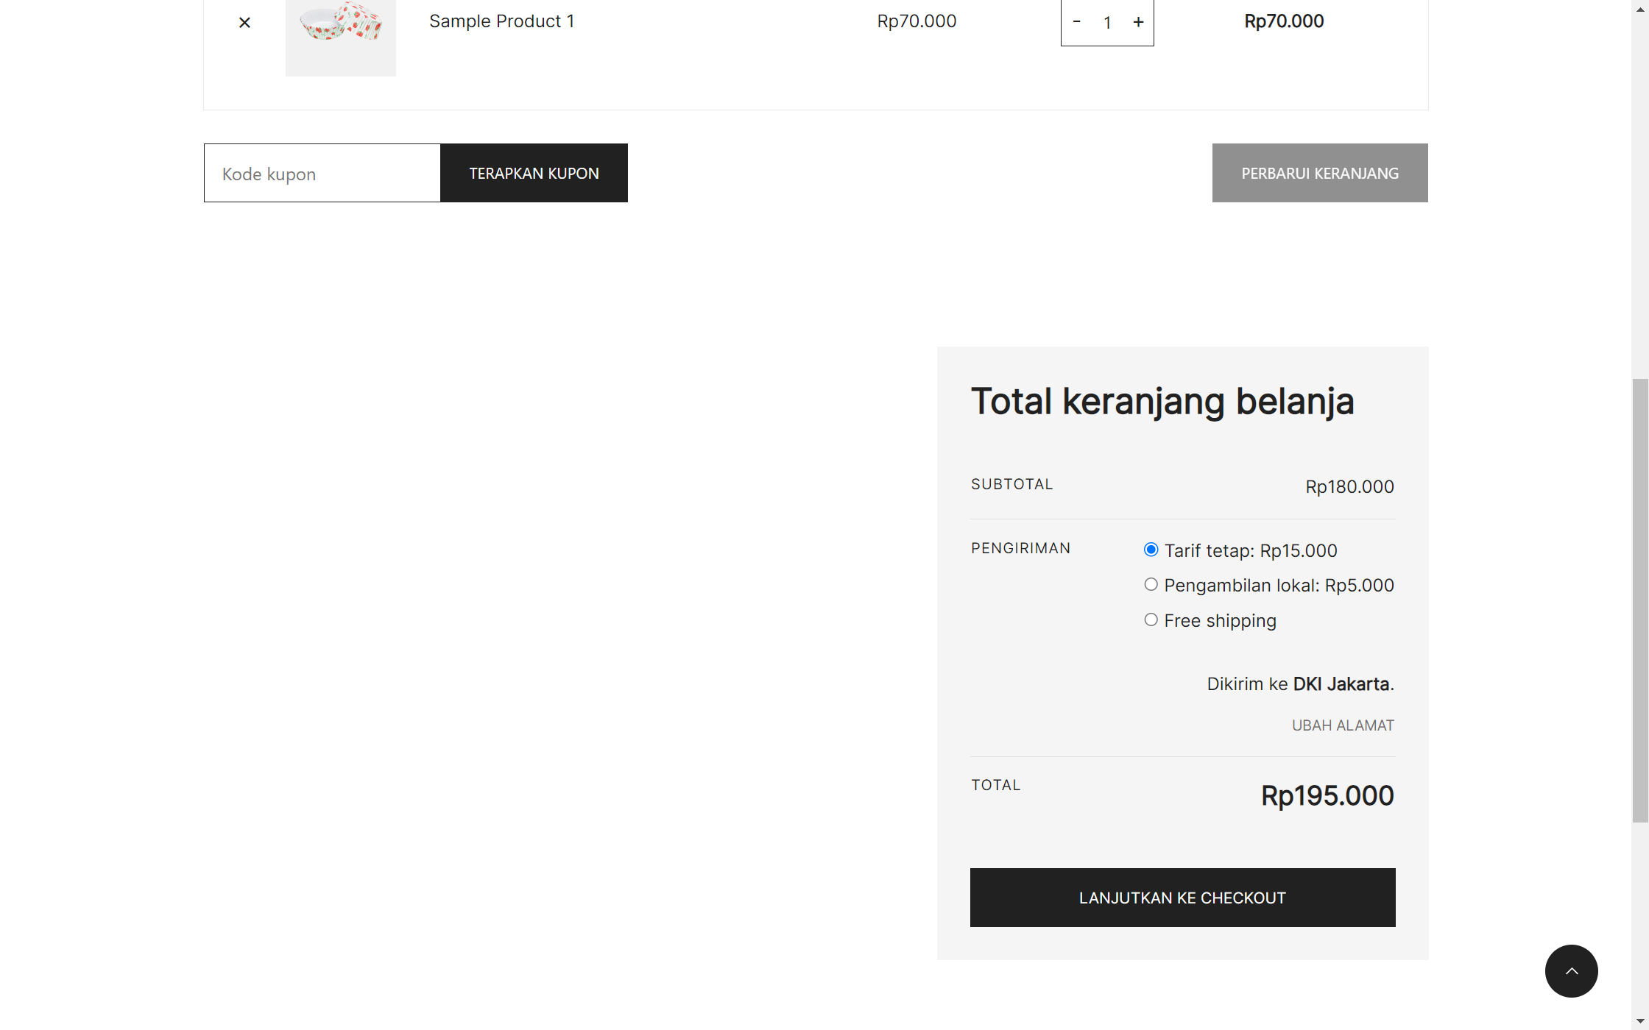
Task: Open Sample Product 1 product link
Action: tap(502, 21)
